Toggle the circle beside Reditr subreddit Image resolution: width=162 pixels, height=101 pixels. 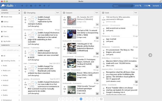pos(19,66)
